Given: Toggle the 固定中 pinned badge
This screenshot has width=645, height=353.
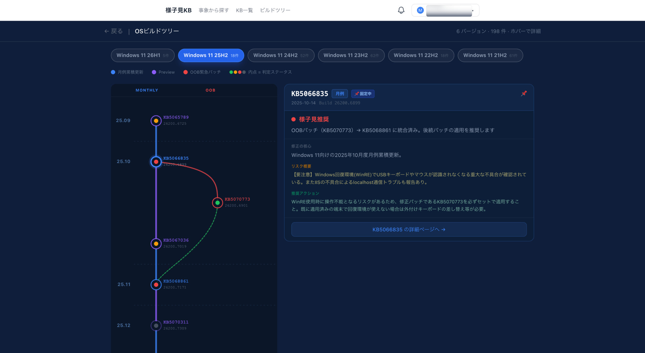Looking at the screenshot, I should coord(363,94).
